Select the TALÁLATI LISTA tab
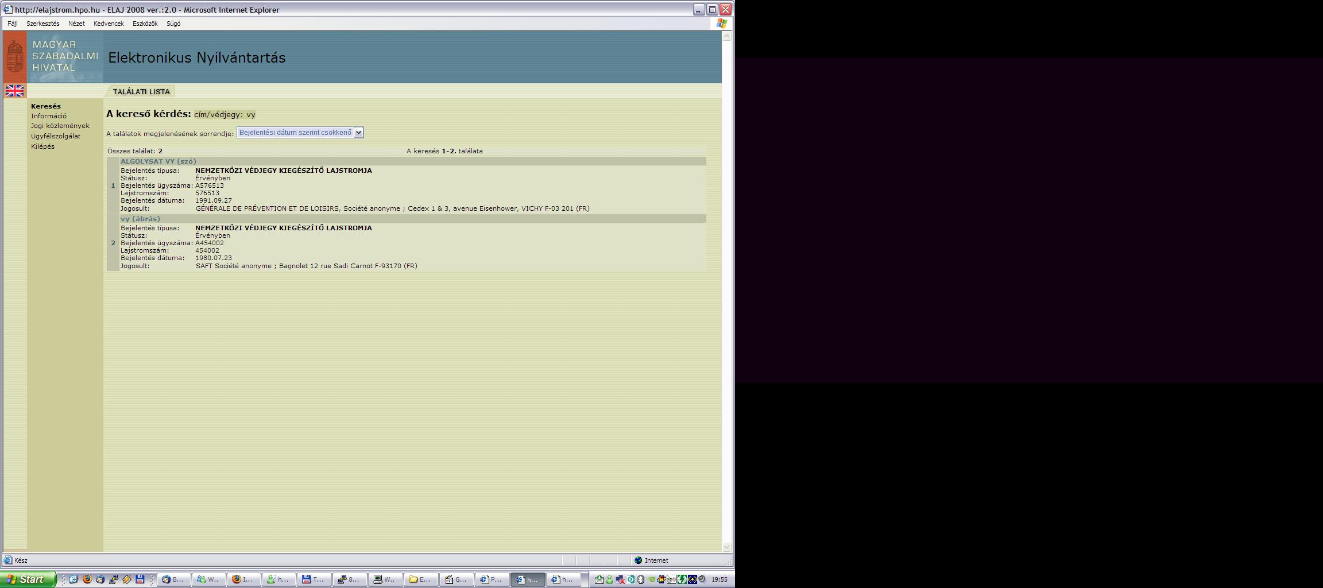Image resolution: width=1323 pixels, height=588 pixels. pyautogui.click(x=141, y=91)
